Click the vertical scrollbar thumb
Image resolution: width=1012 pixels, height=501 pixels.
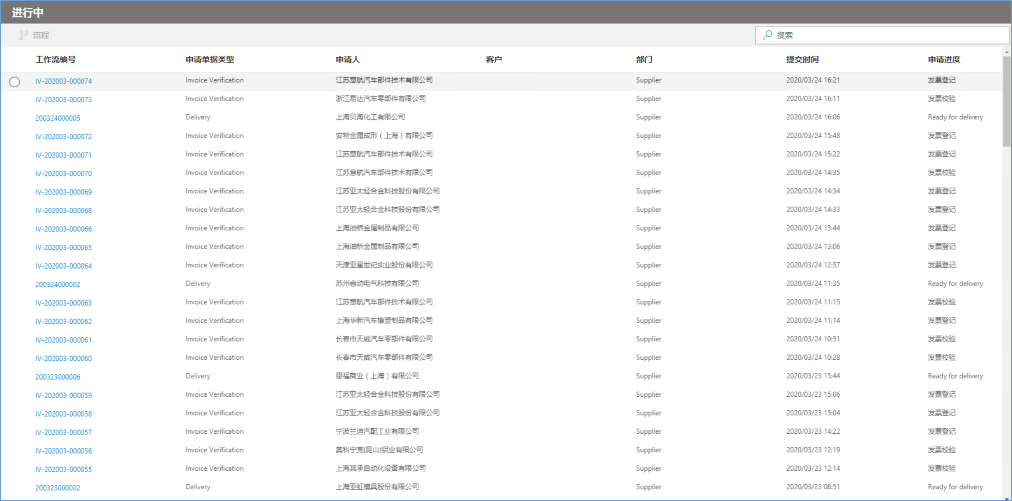click(x=1007, y=101)
